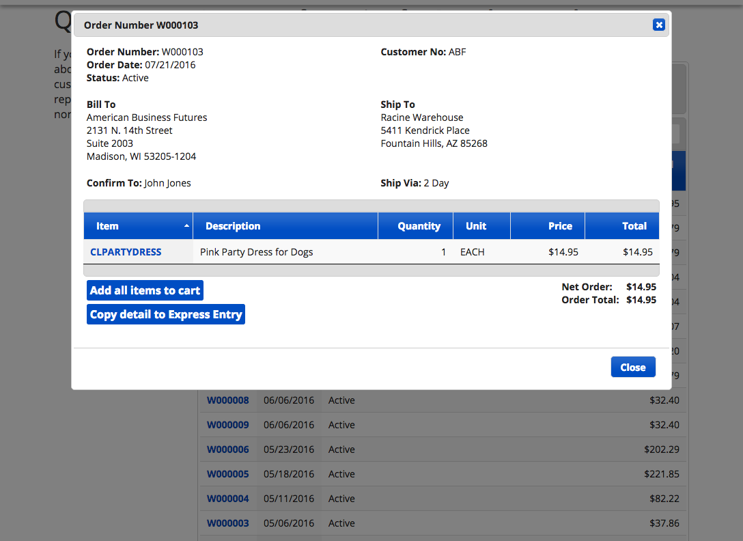Click the 'Status: Active' line in dialog
This screenshot has width=743, height=541.
117,79
